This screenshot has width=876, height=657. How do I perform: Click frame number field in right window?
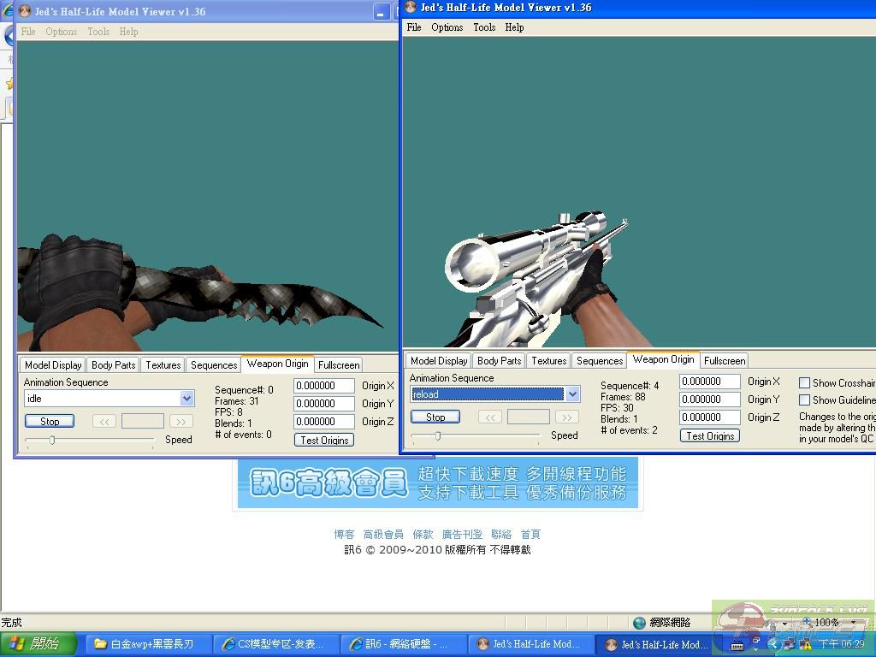528,417
